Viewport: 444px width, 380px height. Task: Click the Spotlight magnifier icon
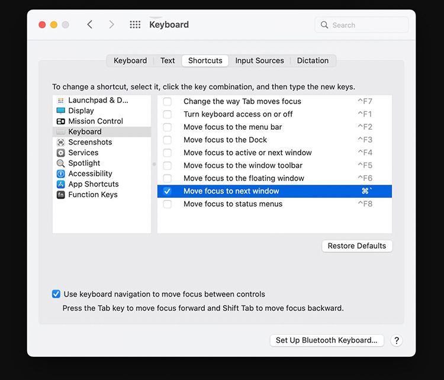coord(60,163)
